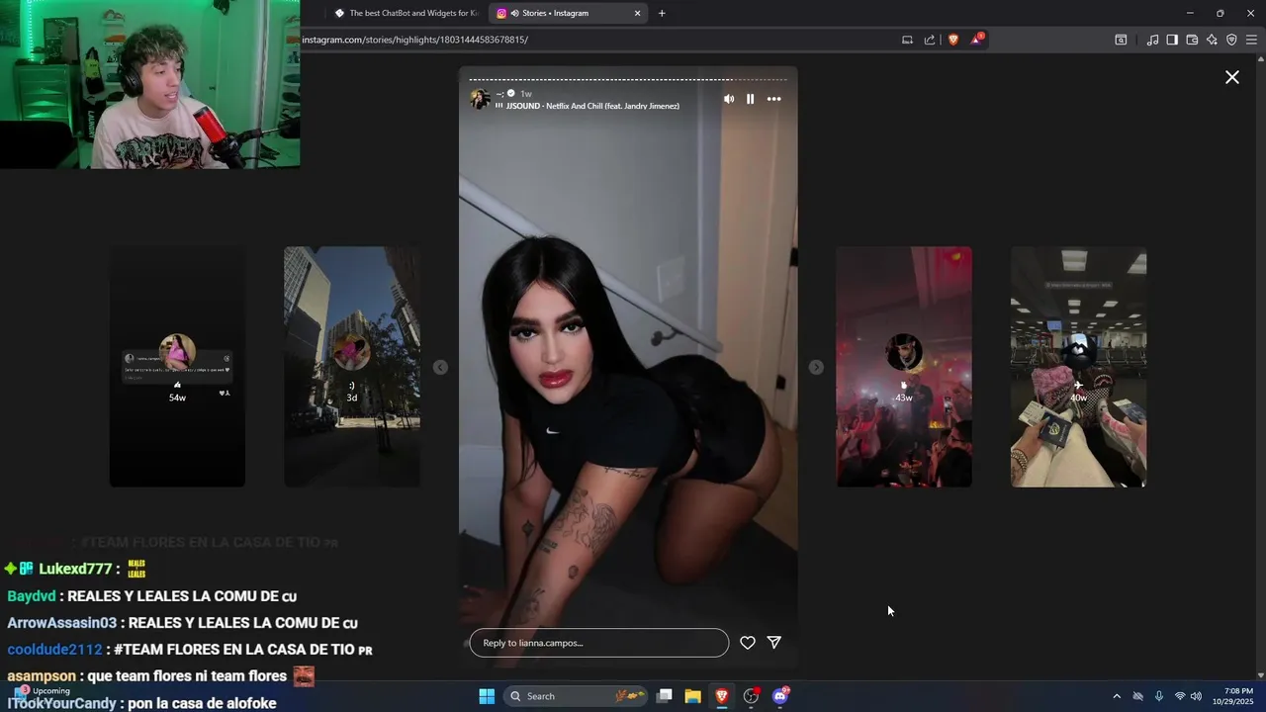Click the 'JJSOUND - Netflix And Chill' music label
The image size is (1266, 712).
591,106
